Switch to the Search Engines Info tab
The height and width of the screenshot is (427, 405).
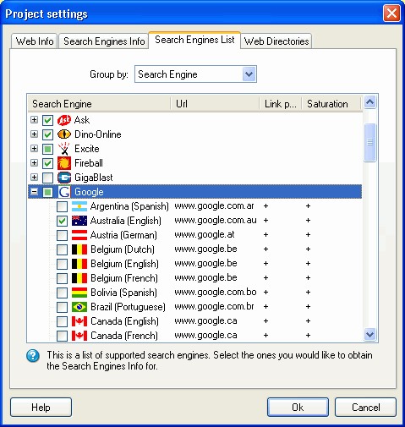pyautogui.click(x=104, y=41)
